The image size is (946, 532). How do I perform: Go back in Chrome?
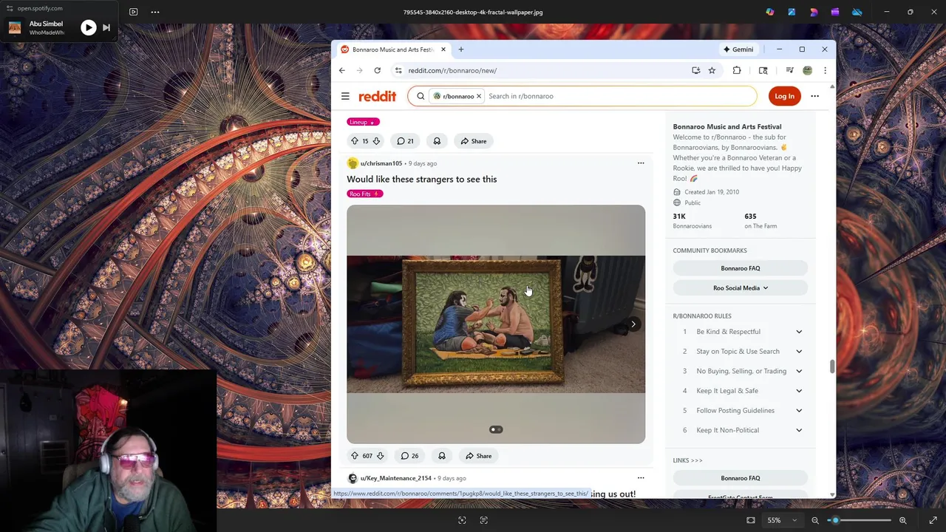point(341,70)
